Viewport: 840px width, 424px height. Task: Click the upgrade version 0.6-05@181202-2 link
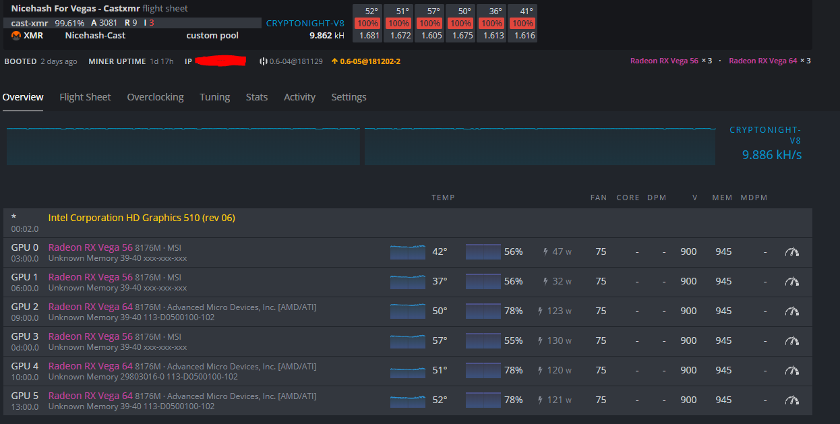[370, 61]
